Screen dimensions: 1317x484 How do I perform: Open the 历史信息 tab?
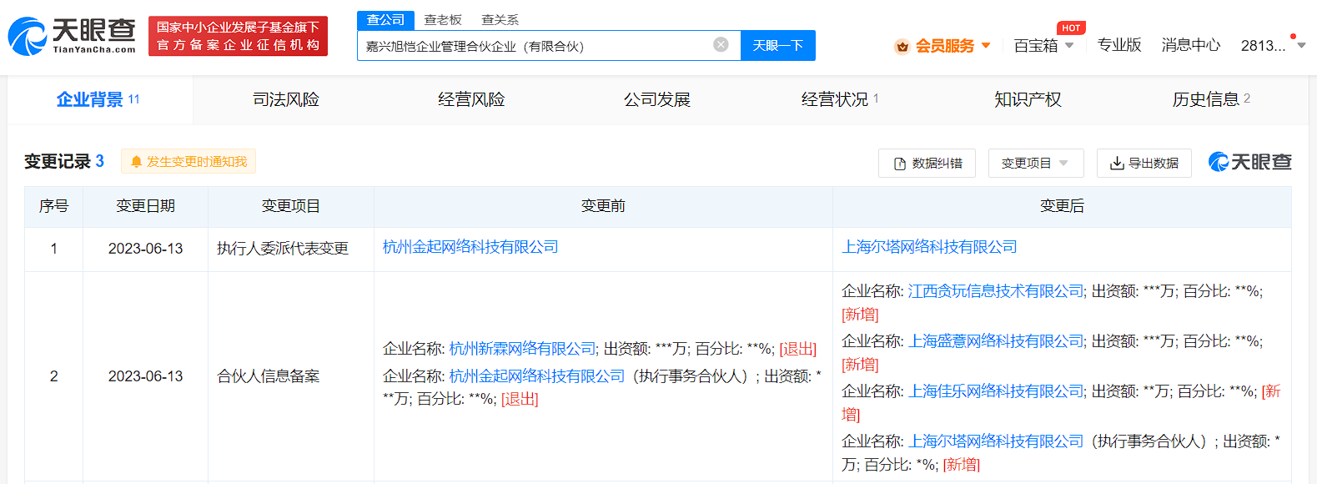point(1211,100)
